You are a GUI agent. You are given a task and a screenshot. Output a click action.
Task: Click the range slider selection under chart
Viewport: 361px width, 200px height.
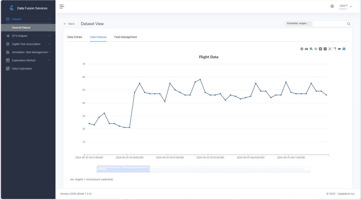click(x=123, y=169)
